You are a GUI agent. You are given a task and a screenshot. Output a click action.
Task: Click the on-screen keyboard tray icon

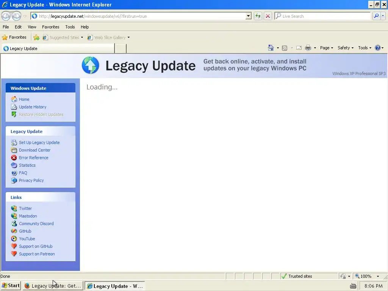[x=353, y=286]
